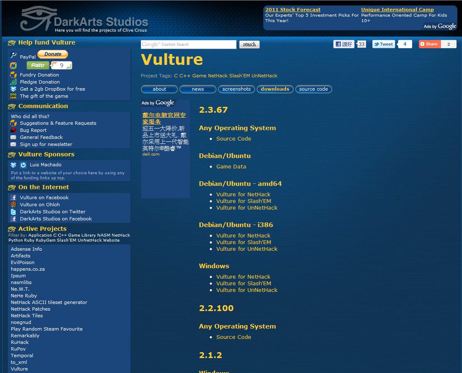This screenshot has width=462, height=373.
Task: Download Windows Vulture for UnNetHack
Action: [247, 290]
